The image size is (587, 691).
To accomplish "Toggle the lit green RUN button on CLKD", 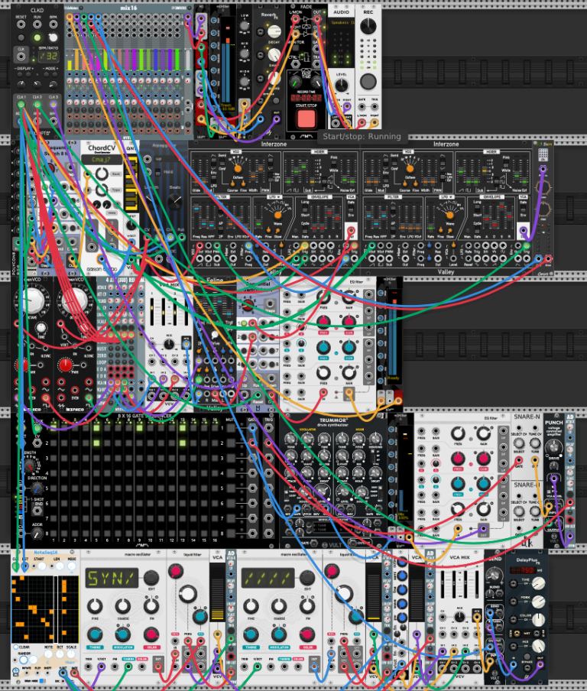I will [x=37, y=37].
